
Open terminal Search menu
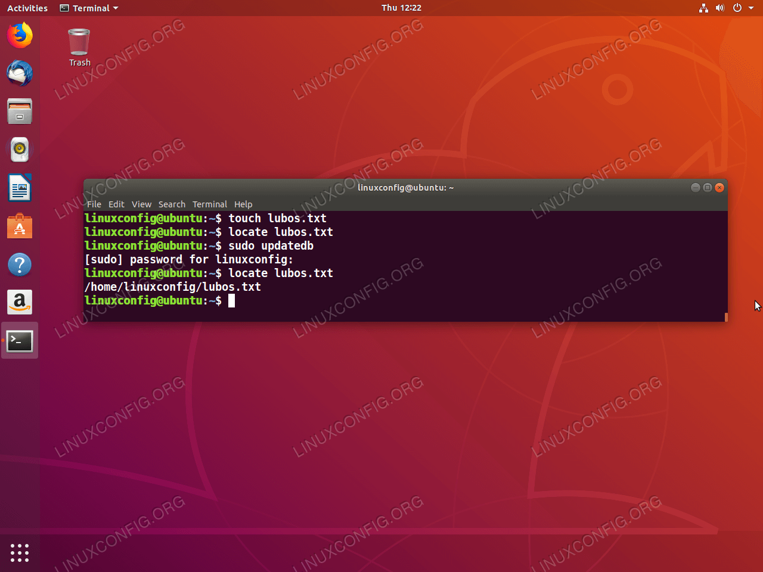pos(172,204)
